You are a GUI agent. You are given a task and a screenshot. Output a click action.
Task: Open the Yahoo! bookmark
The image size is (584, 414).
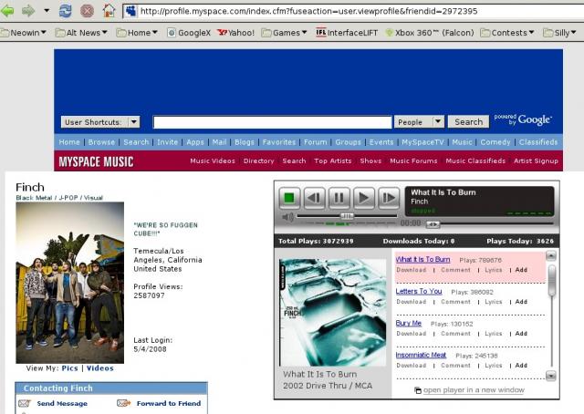236,33
